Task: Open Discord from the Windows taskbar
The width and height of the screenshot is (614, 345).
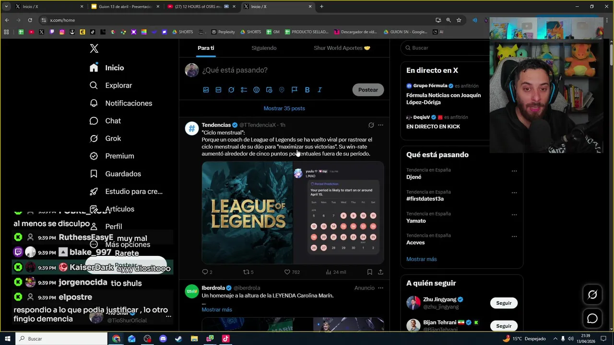Action: click(x=163, y=339)
